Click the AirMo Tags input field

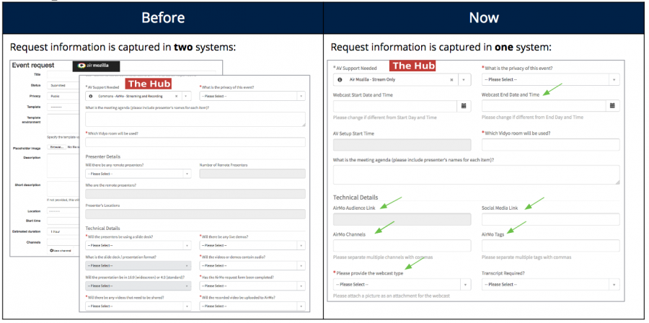549,246
